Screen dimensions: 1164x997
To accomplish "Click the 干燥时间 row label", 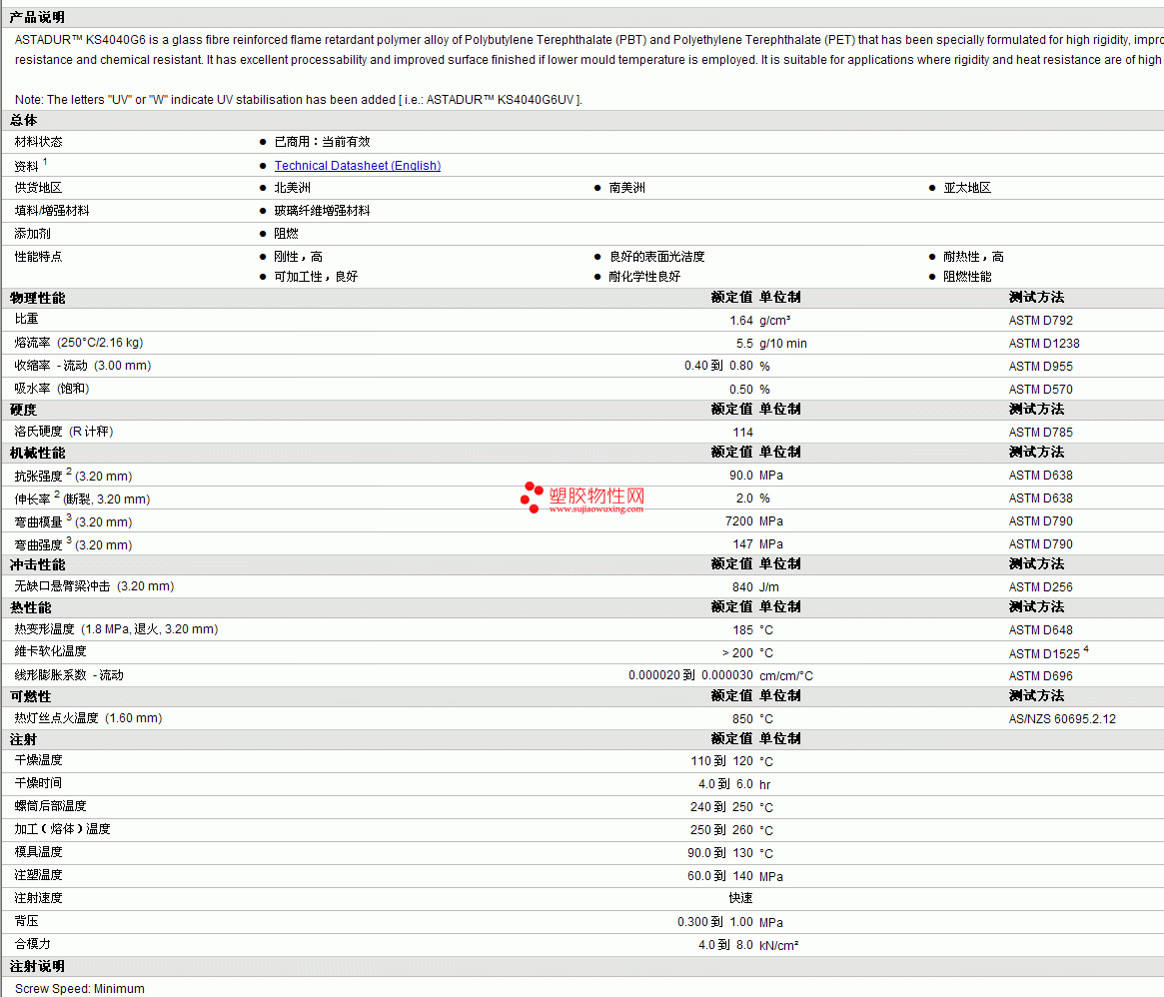I will tap(39, 784).
